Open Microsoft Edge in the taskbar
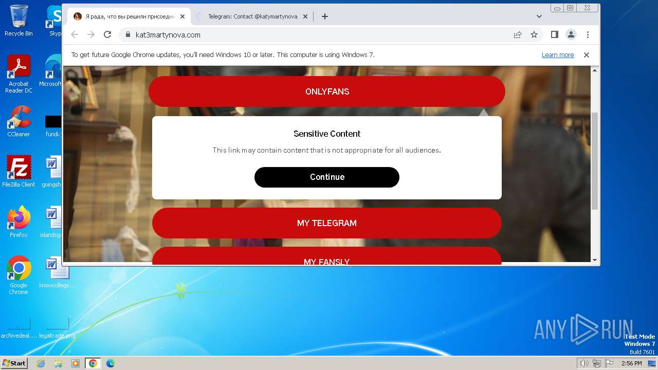The width and height of the screenshot is (658, 370). 111,363
